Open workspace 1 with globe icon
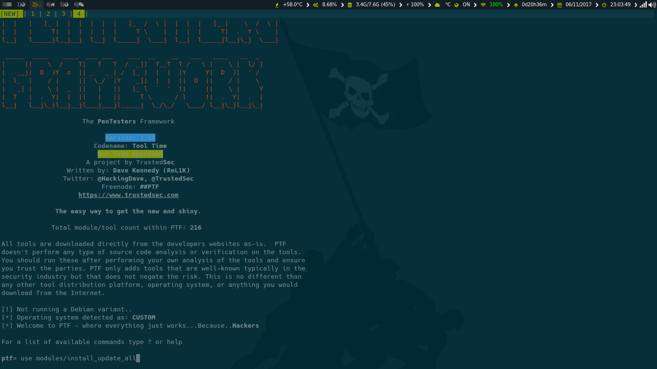Screen dimensions: 657x369 (x=21, y=5)
